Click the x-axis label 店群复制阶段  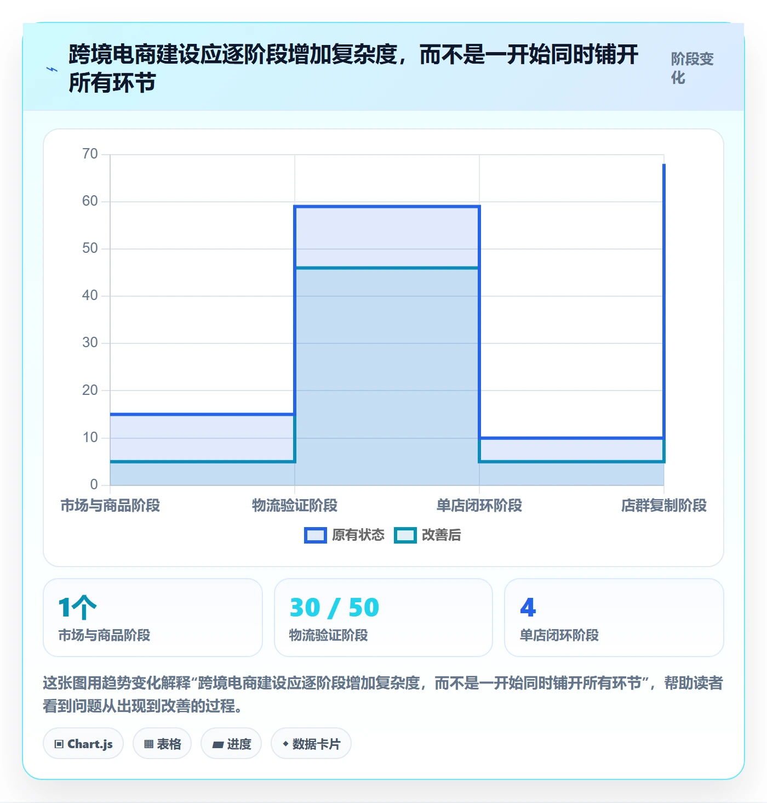pyautogui.click(x=664, y=505)
